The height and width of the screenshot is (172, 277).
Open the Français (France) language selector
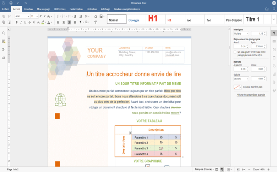point(204,170)
